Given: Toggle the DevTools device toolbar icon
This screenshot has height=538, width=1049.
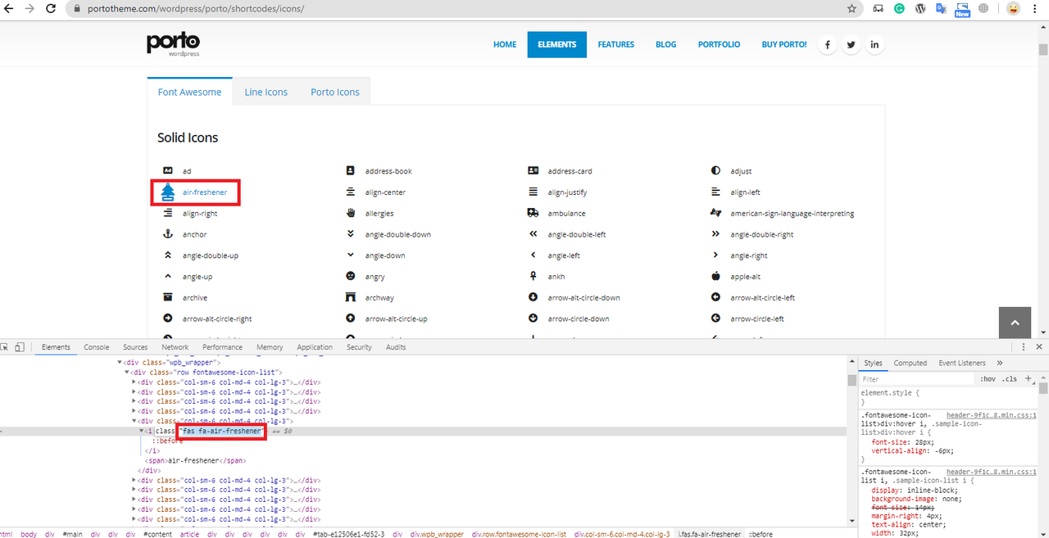Looking at the screenshot, I should pyautogui.click(x=20, y=347).
